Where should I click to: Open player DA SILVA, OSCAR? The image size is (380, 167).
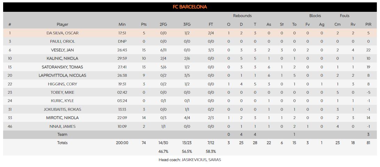(63, 33)
